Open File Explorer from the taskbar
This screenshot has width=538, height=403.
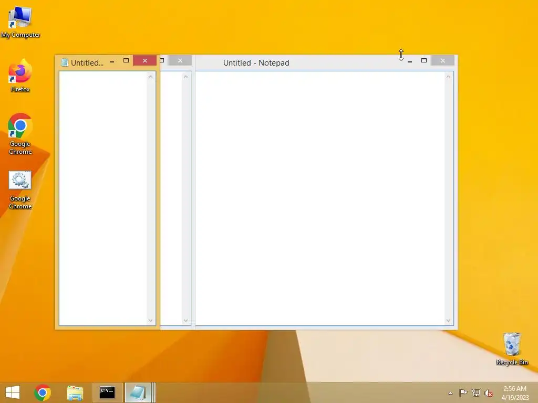click(x=75, y=393)
